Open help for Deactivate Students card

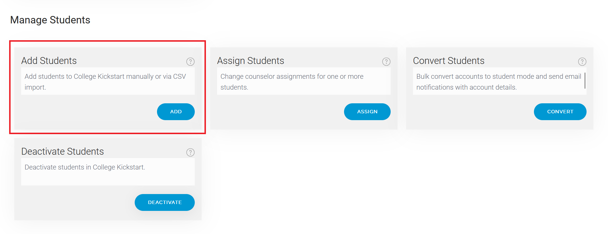tap(190, 152)
